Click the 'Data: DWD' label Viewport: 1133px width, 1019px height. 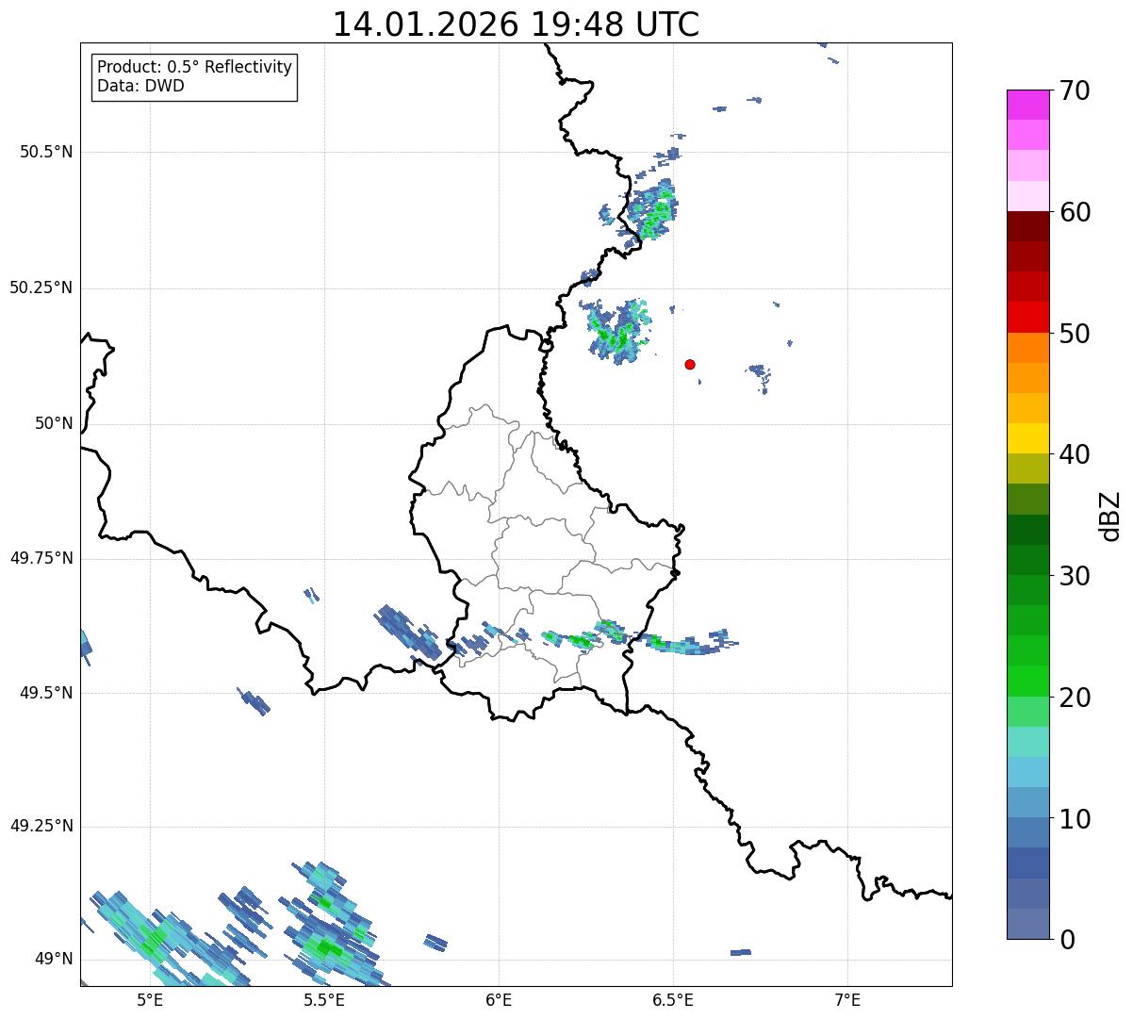140,87
